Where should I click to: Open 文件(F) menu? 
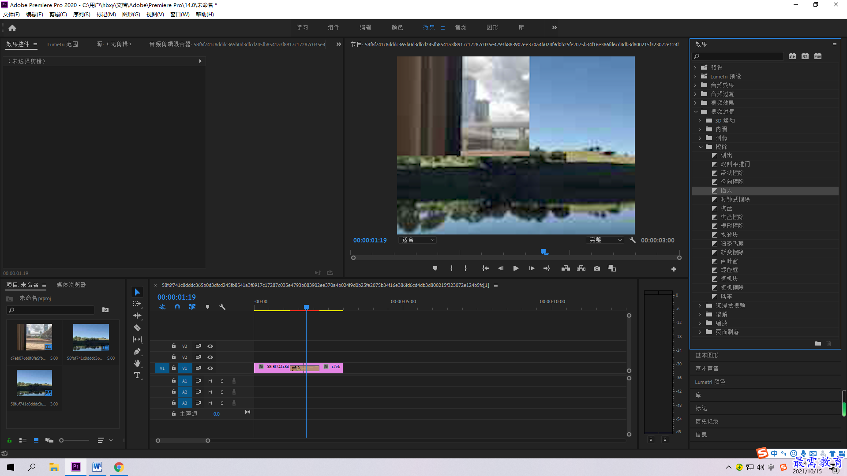pyautogui.click(x=11, y=15)
